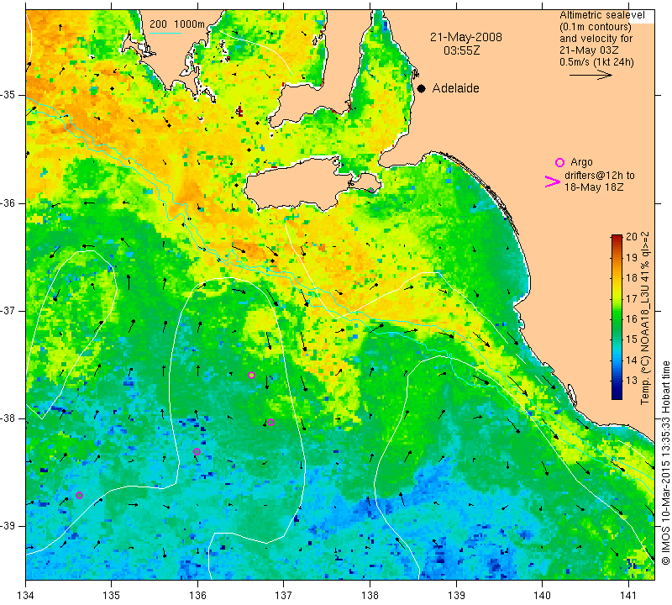Screen dimensions: 672x605
Task: Click the 'drifters@12h to' legend text
Action: point(599,176)
